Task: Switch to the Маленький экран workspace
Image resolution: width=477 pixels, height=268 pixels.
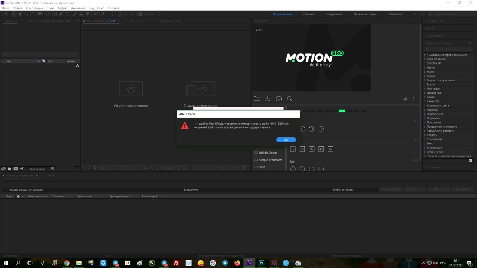Action: pos(365,14)
